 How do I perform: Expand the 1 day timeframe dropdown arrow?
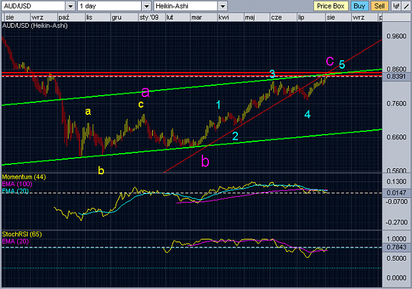pos(146,6)
